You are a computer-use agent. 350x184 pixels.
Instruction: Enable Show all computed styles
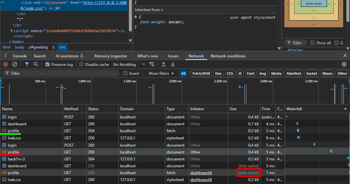pyautogui.click(x=312, y=43)
